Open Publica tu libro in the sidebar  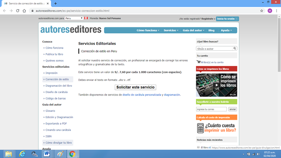point(54,54)
